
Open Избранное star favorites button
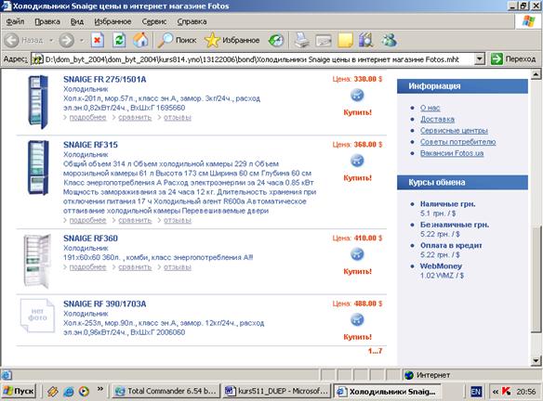(x=232, y=41)
